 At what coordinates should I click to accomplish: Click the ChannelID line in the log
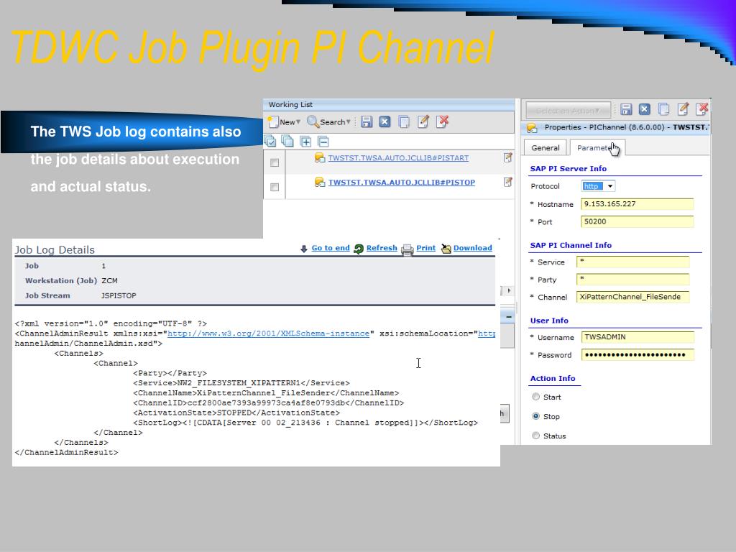pyautogui.click(x=269, y=403)
